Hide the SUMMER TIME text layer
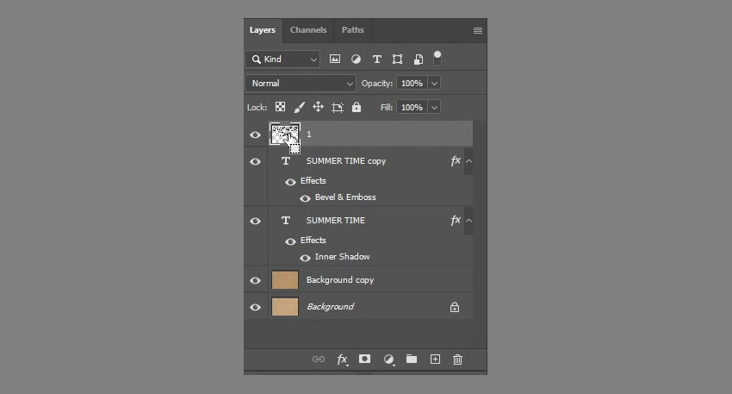Image resolution: width=732 pixels, height=394 pixels. tap(255, 221)
